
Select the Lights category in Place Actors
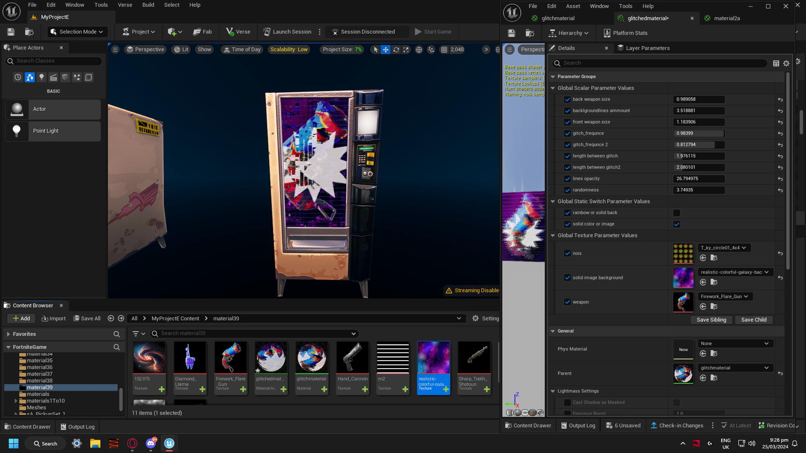point(41,77)
